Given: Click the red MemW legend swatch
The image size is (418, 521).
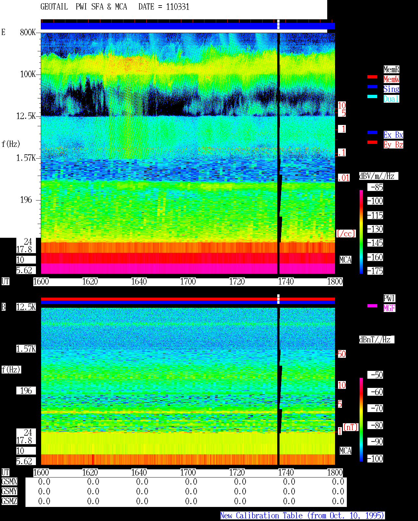Looking at the screenshot, I should click(372, 77).
